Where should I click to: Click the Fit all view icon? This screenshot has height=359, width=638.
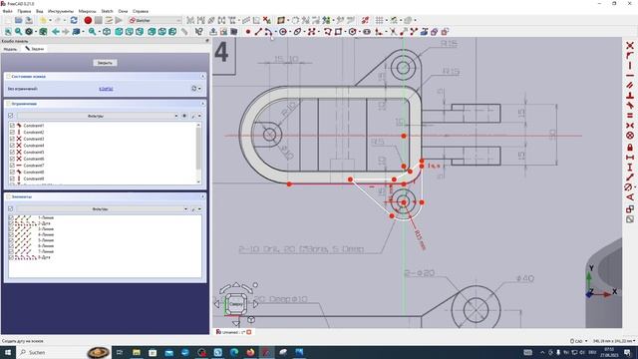8,32
